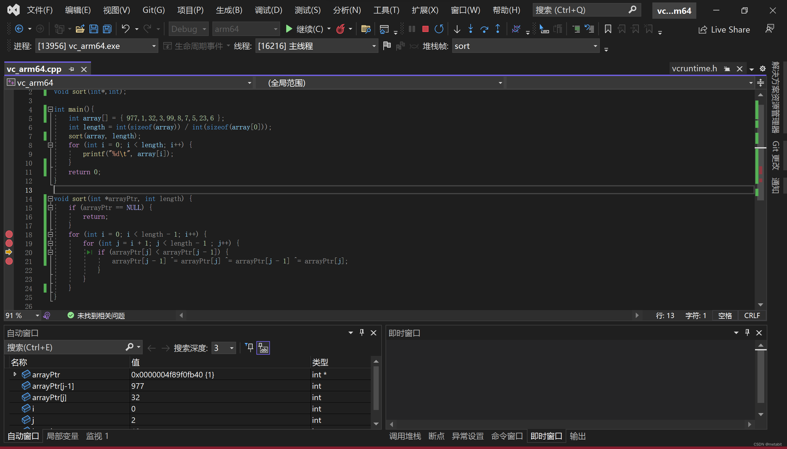Click the red Stop Debugging icon
The image size is (787, 449).
[425, 29]
